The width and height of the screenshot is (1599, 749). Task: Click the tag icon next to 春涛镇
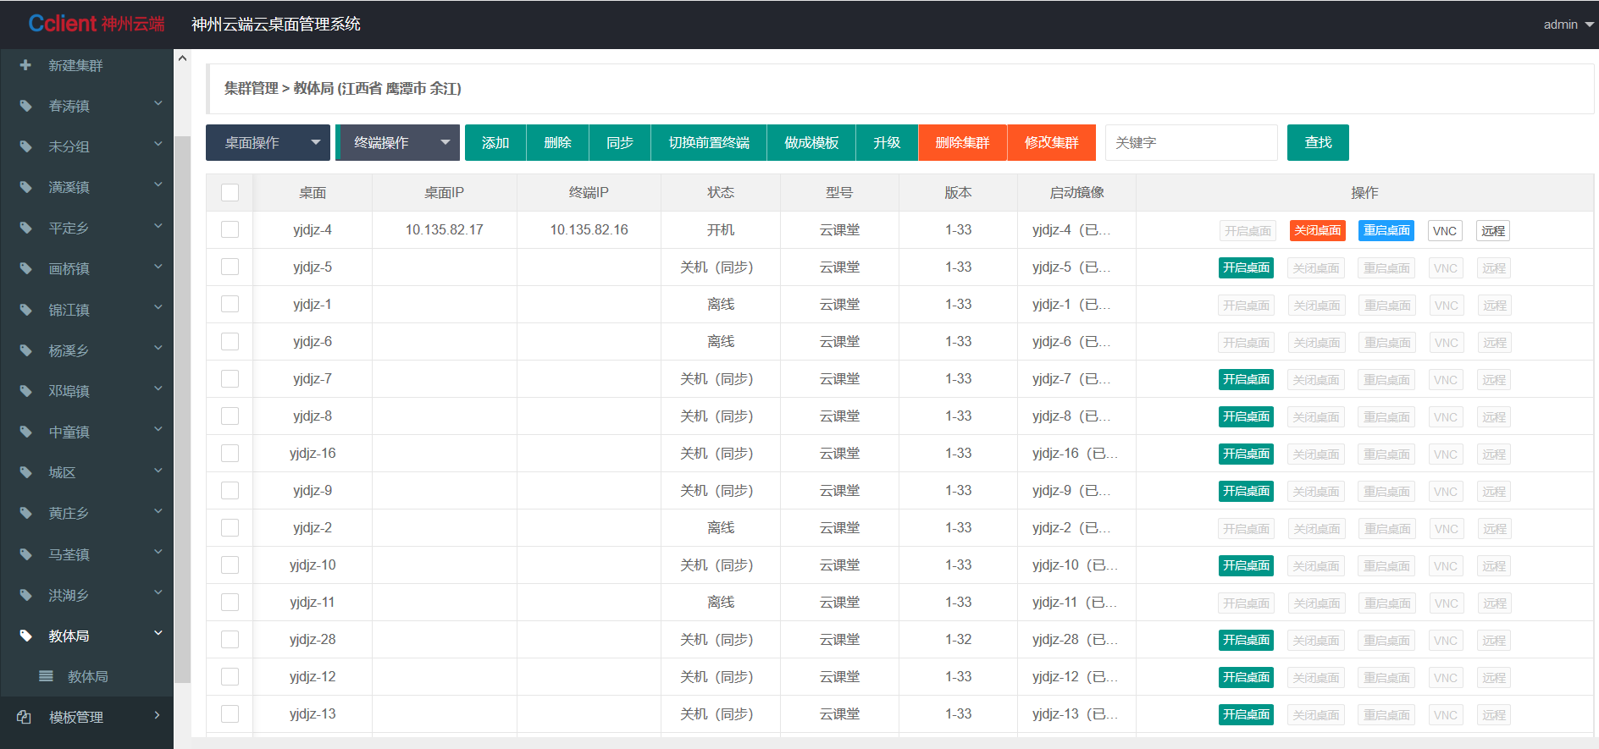[25, 106]
